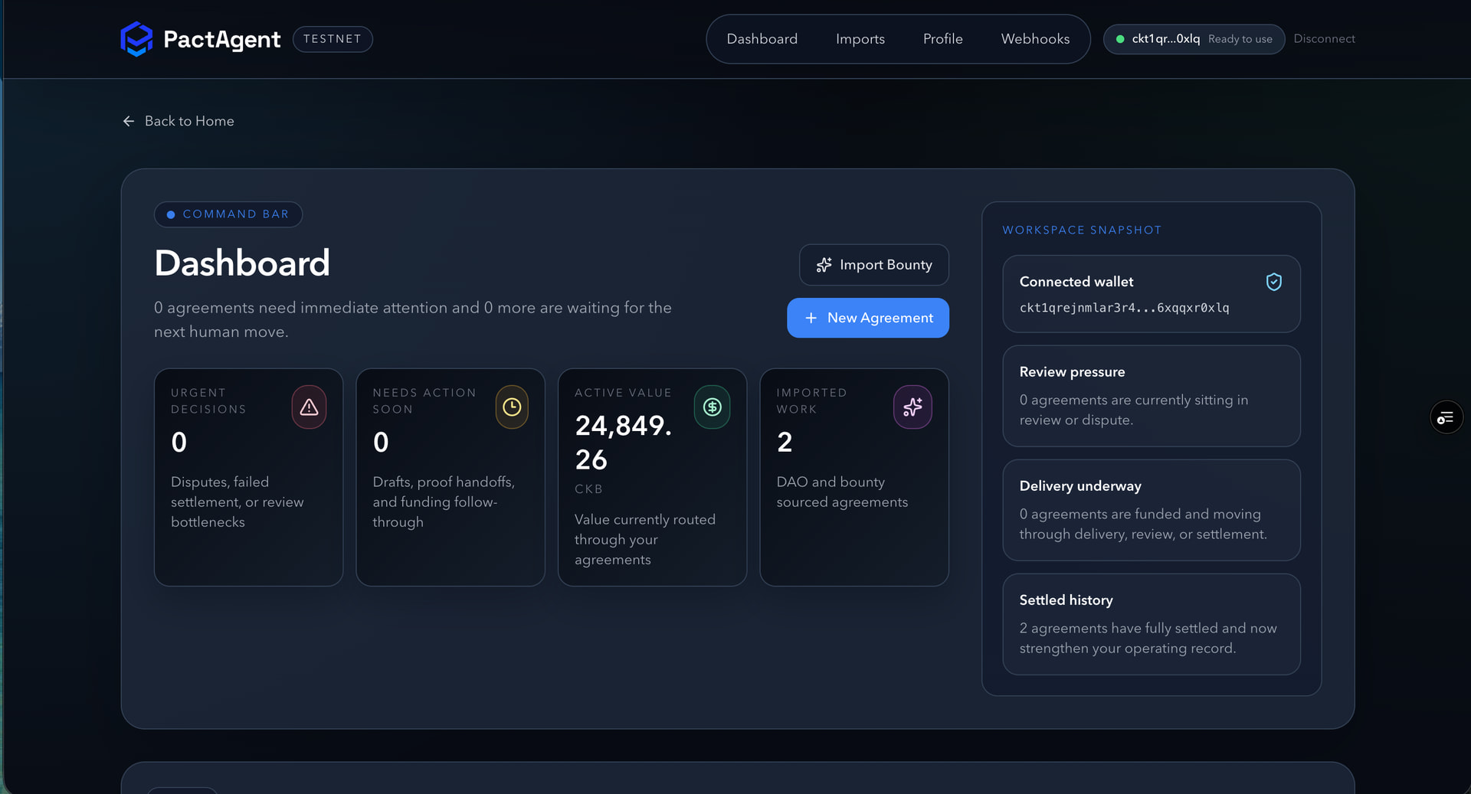
Task: Click the green wallet status dot
Action: 1120,39
